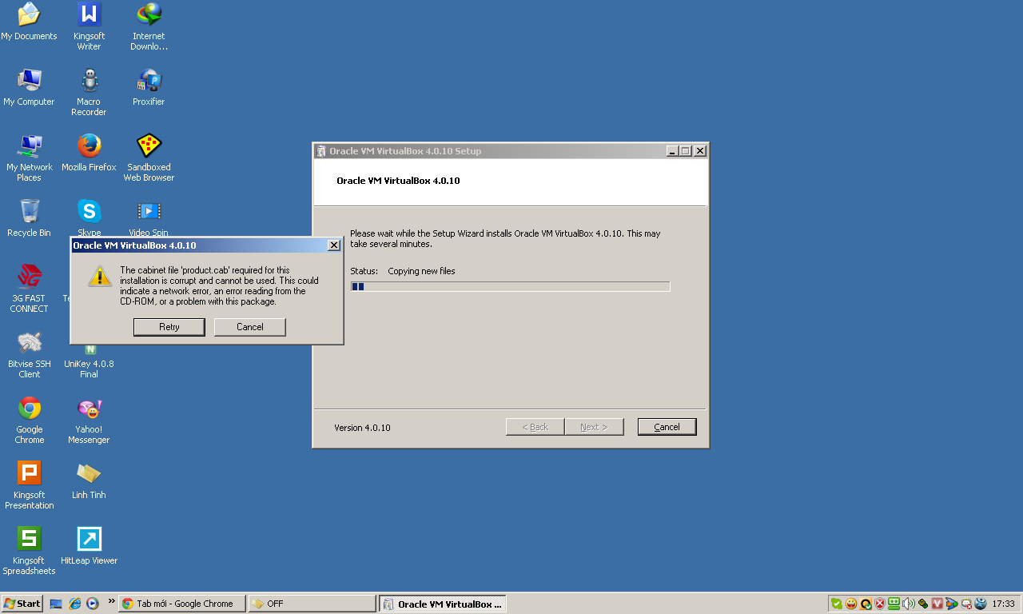The width and height of the screenshot is (1023, 614).
Task: Open Windows Media Player from Quick Launch
Action: pyautogui.click(x=93, y=604)
